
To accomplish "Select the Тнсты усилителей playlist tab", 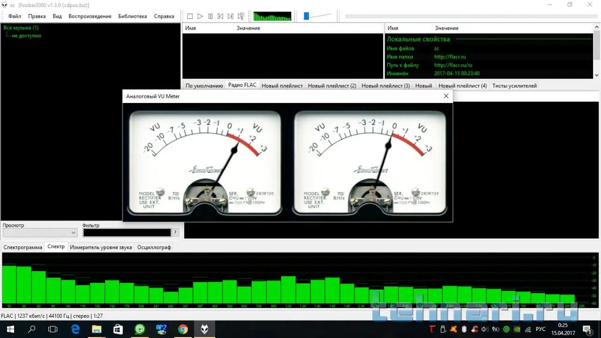I will pos(514,86).
